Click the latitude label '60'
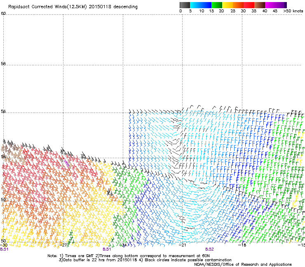305x267 pixels. 3,14
